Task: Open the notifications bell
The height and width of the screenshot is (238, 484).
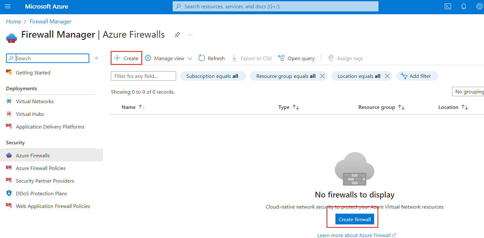Action: click(464, 7)
